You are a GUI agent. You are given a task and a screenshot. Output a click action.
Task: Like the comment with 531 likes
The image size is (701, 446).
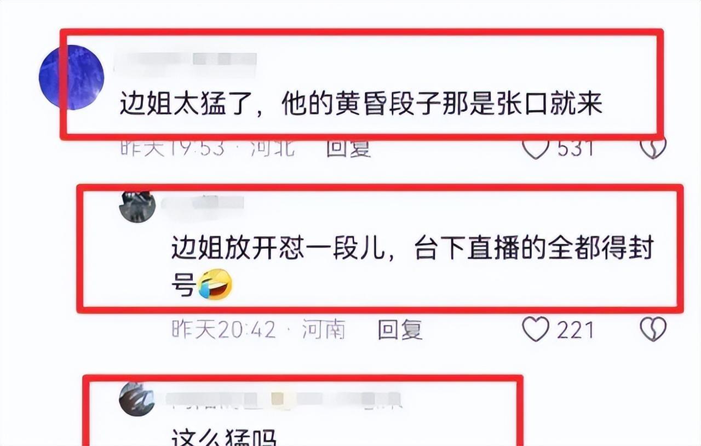pos(536,147)
